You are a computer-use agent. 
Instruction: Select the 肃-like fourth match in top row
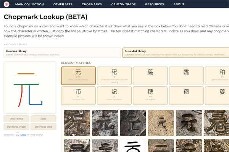(x=186, y=76)
